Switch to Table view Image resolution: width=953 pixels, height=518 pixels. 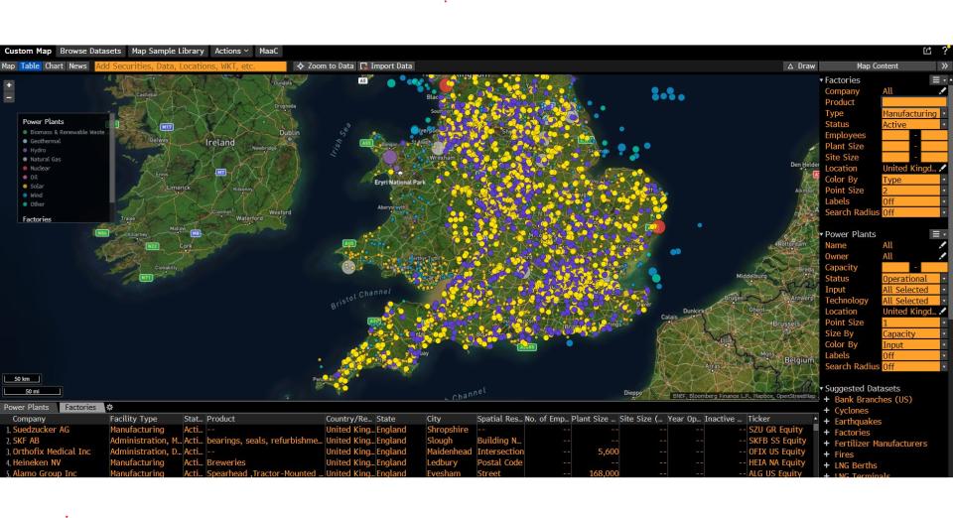(30, 66)
